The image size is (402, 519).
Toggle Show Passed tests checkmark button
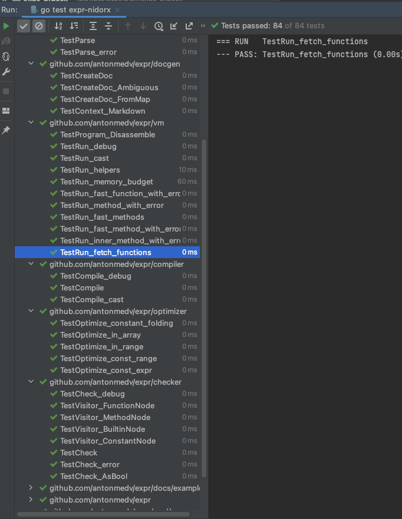(24, 26)
